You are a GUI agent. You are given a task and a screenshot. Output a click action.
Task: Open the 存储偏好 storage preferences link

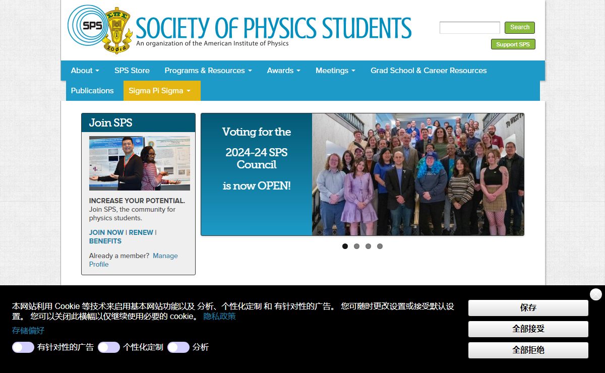coord(28,331)
